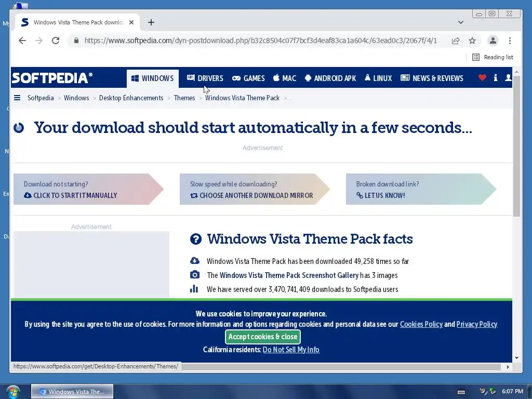532x399 pixels.
Task: Open the GAMES category
Action: click(248, 78)
